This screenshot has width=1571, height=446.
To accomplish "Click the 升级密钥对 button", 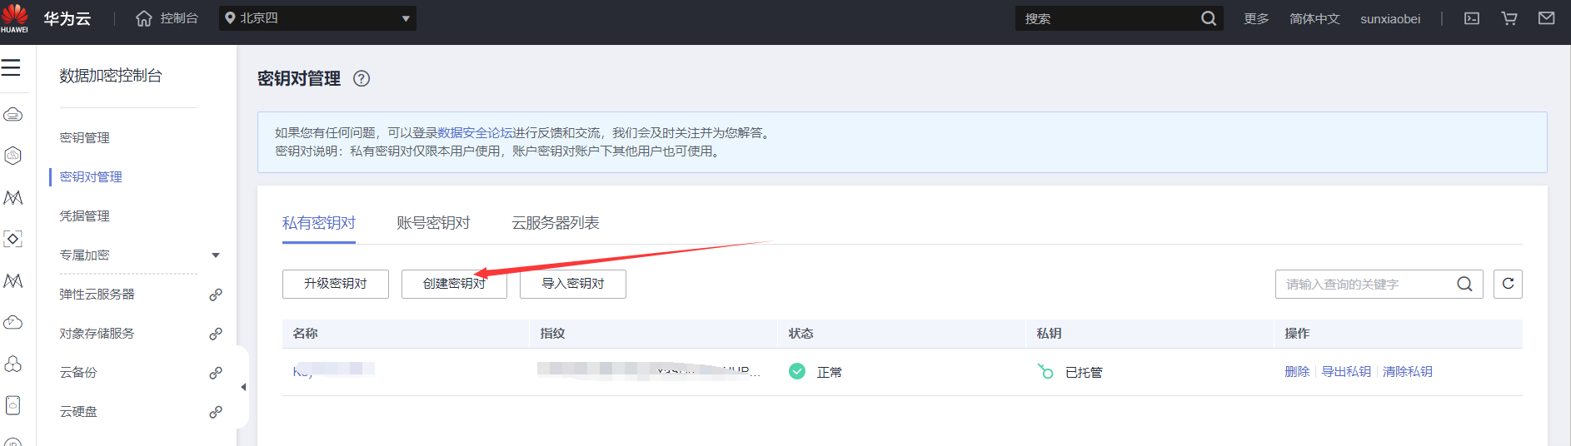I will [336, 284].
